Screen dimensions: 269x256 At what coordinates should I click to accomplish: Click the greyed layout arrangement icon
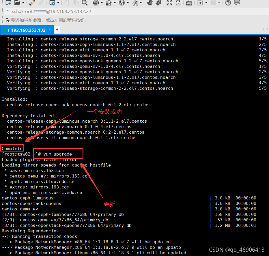pos(213,3)
